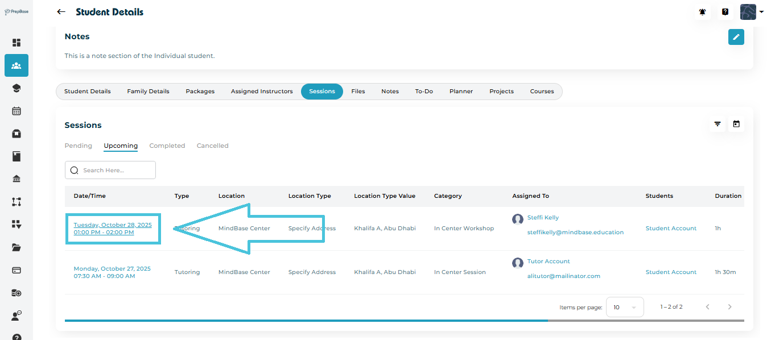
Task: Edit notes with the pencil icon
Action: pos(736,37)
